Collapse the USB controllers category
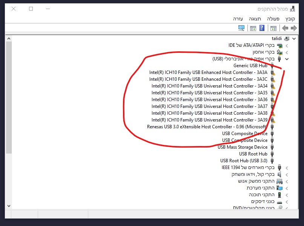The height and width of the screenshot is (226, 304). (287, 59)
